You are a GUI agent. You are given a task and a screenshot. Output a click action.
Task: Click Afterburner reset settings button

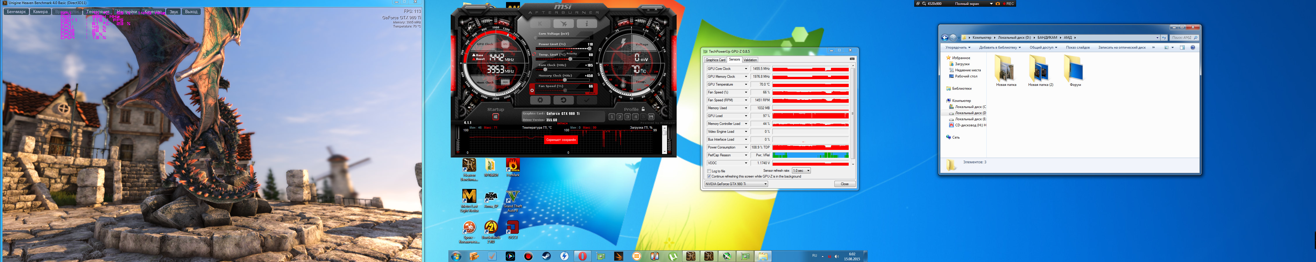[563, 100]
